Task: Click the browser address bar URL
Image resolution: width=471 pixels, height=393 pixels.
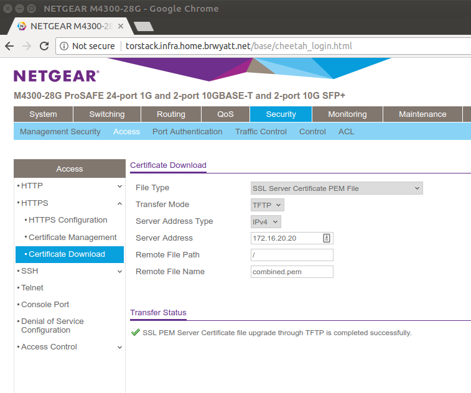Action: (x=238, y=46)
